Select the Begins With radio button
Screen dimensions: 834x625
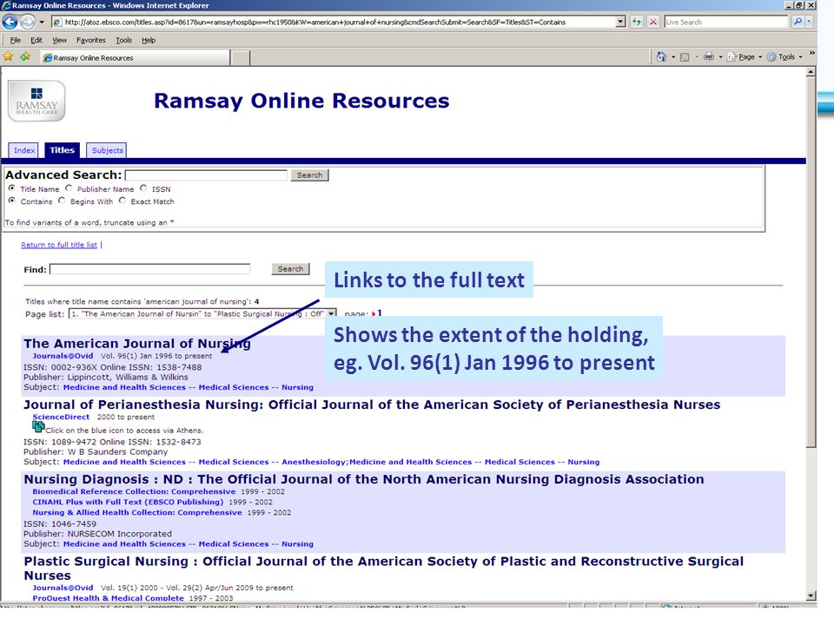[x=62, y=201]
